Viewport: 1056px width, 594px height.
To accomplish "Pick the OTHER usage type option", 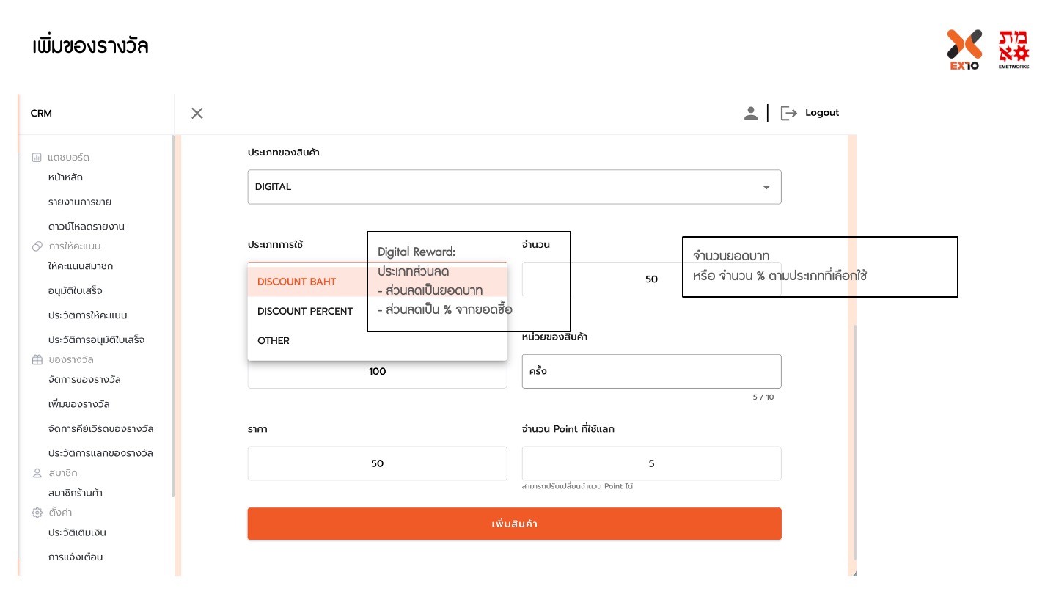I will click(x=274, y=341).
